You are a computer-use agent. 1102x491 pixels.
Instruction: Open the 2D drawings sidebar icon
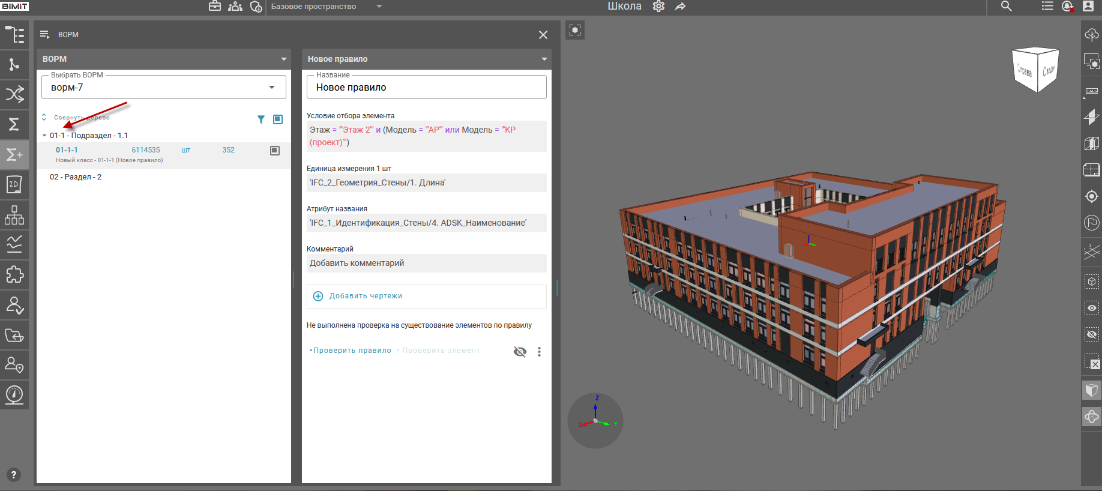click(14, 185)
